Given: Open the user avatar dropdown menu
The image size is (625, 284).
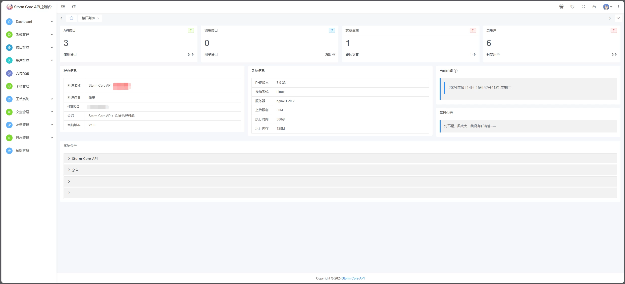Looking at the screenshot, I should [x=607, y=7].
